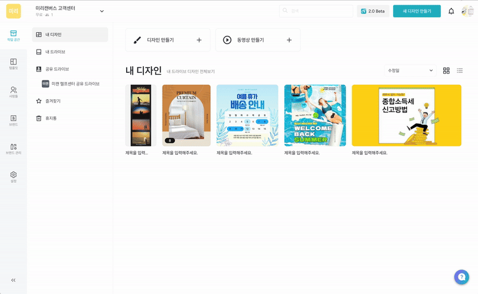Open the 템플릿 (Templates) sidebar icon
Viewport: 478px width, 294px height.
coord(13,63)
